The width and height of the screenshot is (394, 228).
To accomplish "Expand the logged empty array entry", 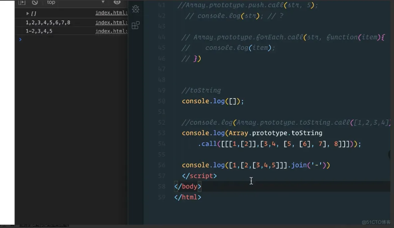I will [x=28, y=13].
